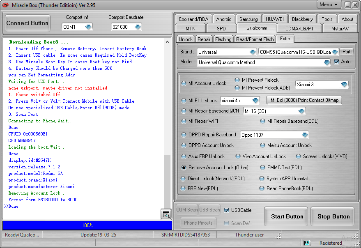Open the COM95 Qualcomm port dropdown
Screen dimensions: 361x248
click(335, 52)
